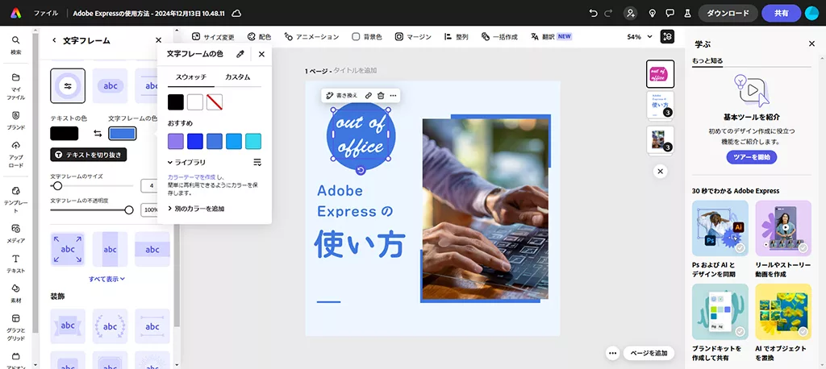The height and width of the screenshot is (369, 826).
Task: Toggle the 背景色 background color option
Action: tap(367, 37)
